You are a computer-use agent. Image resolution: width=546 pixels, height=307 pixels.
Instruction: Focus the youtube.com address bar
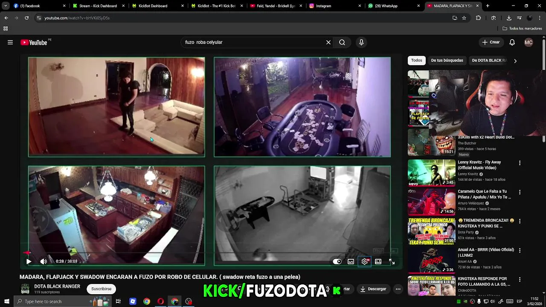click(x=243, y=18)
